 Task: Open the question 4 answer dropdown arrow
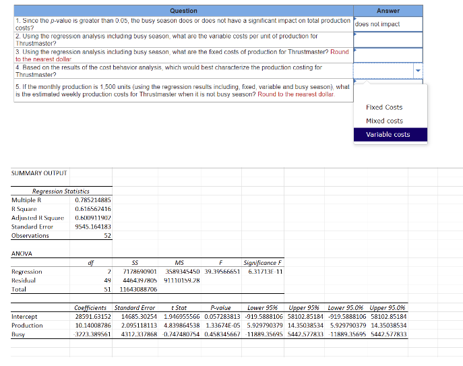pyautogui.click(x=418, y=71)
